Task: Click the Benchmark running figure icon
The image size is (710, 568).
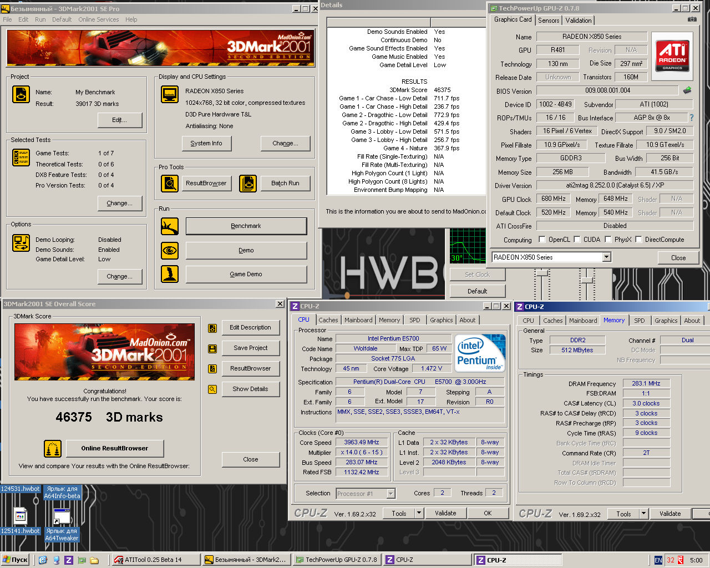Action: click(x=170, y=226)
